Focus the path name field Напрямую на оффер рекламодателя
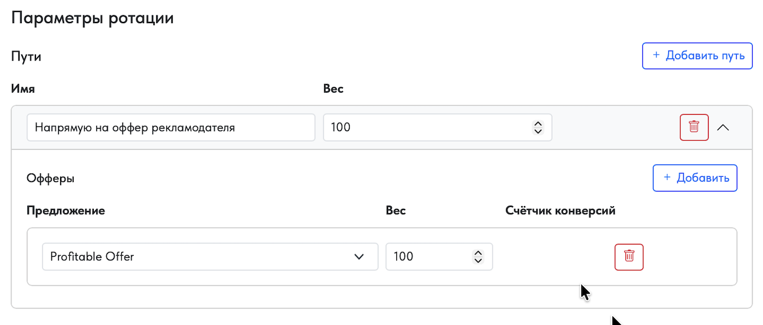Image resolution: width=763 pixels, height=325 pixels. click(170, 128)
